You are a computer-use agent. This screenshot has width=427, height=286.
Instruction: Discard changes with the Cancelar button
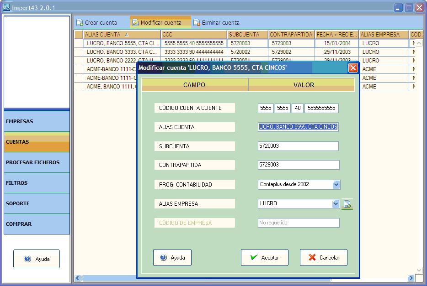coord(323,257)
